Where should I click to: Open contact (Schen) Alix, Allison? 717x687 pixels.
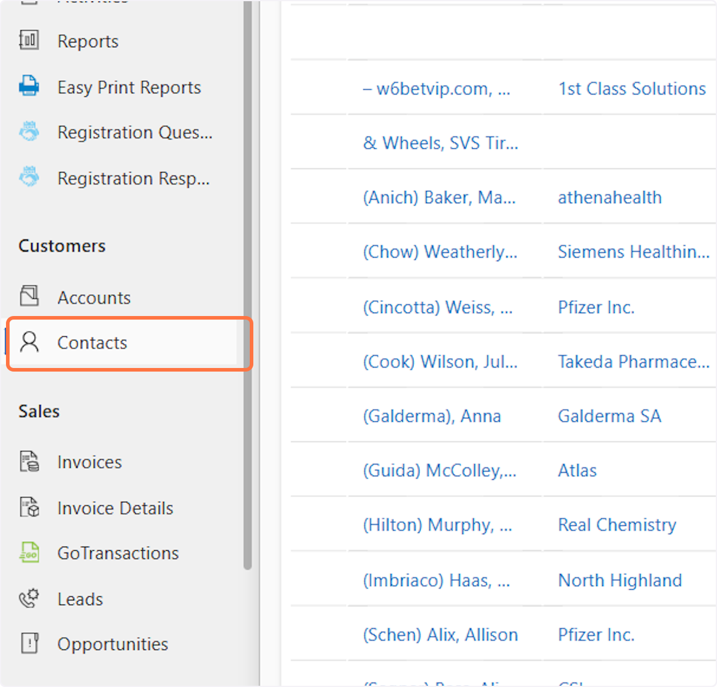pyautogui.click(x=440, y=635)
